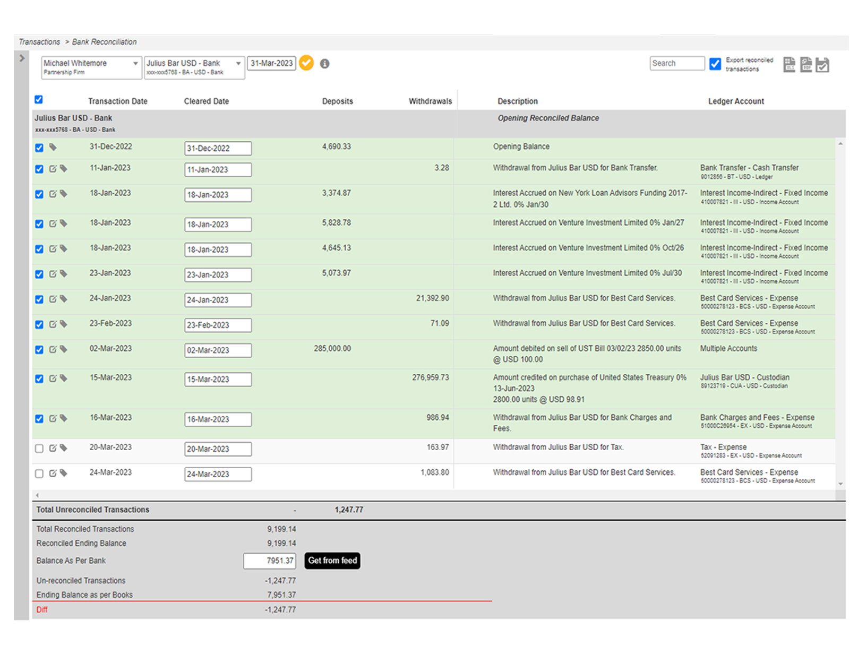Click Bank Reconciliation breadcrumb item
This screenshot has height=654, width=858.
(x=104, y=42)
